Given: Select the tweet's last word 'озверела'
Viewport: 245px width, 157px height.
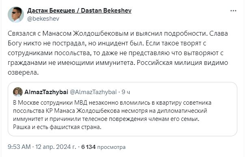Looking at the screenshot, I should point(23,73).
